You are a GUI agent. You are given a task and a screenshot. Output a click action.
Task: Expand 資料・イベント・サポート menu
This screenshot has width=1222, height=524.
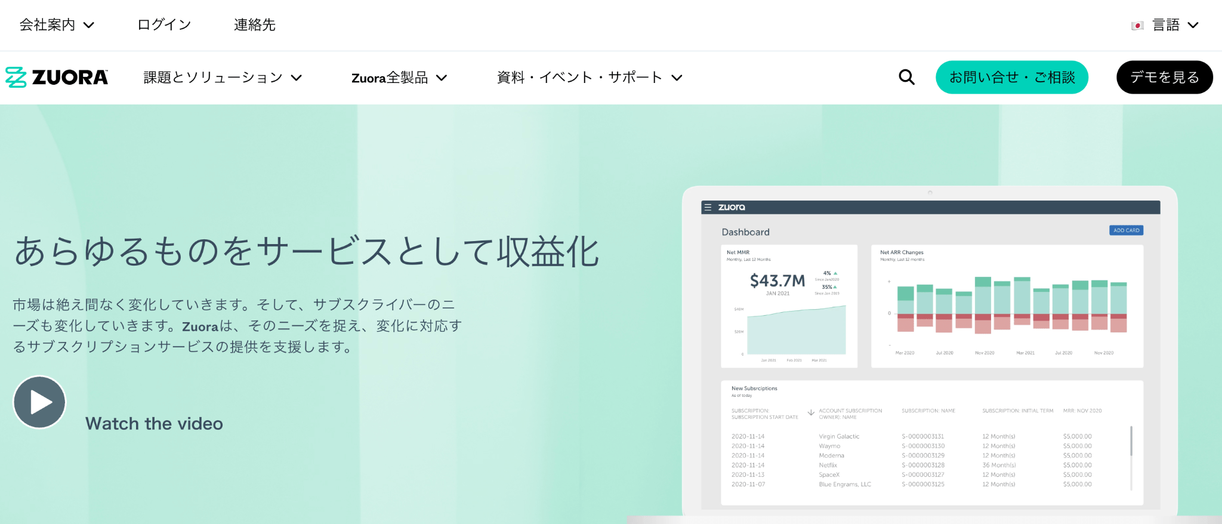point(590,78)
